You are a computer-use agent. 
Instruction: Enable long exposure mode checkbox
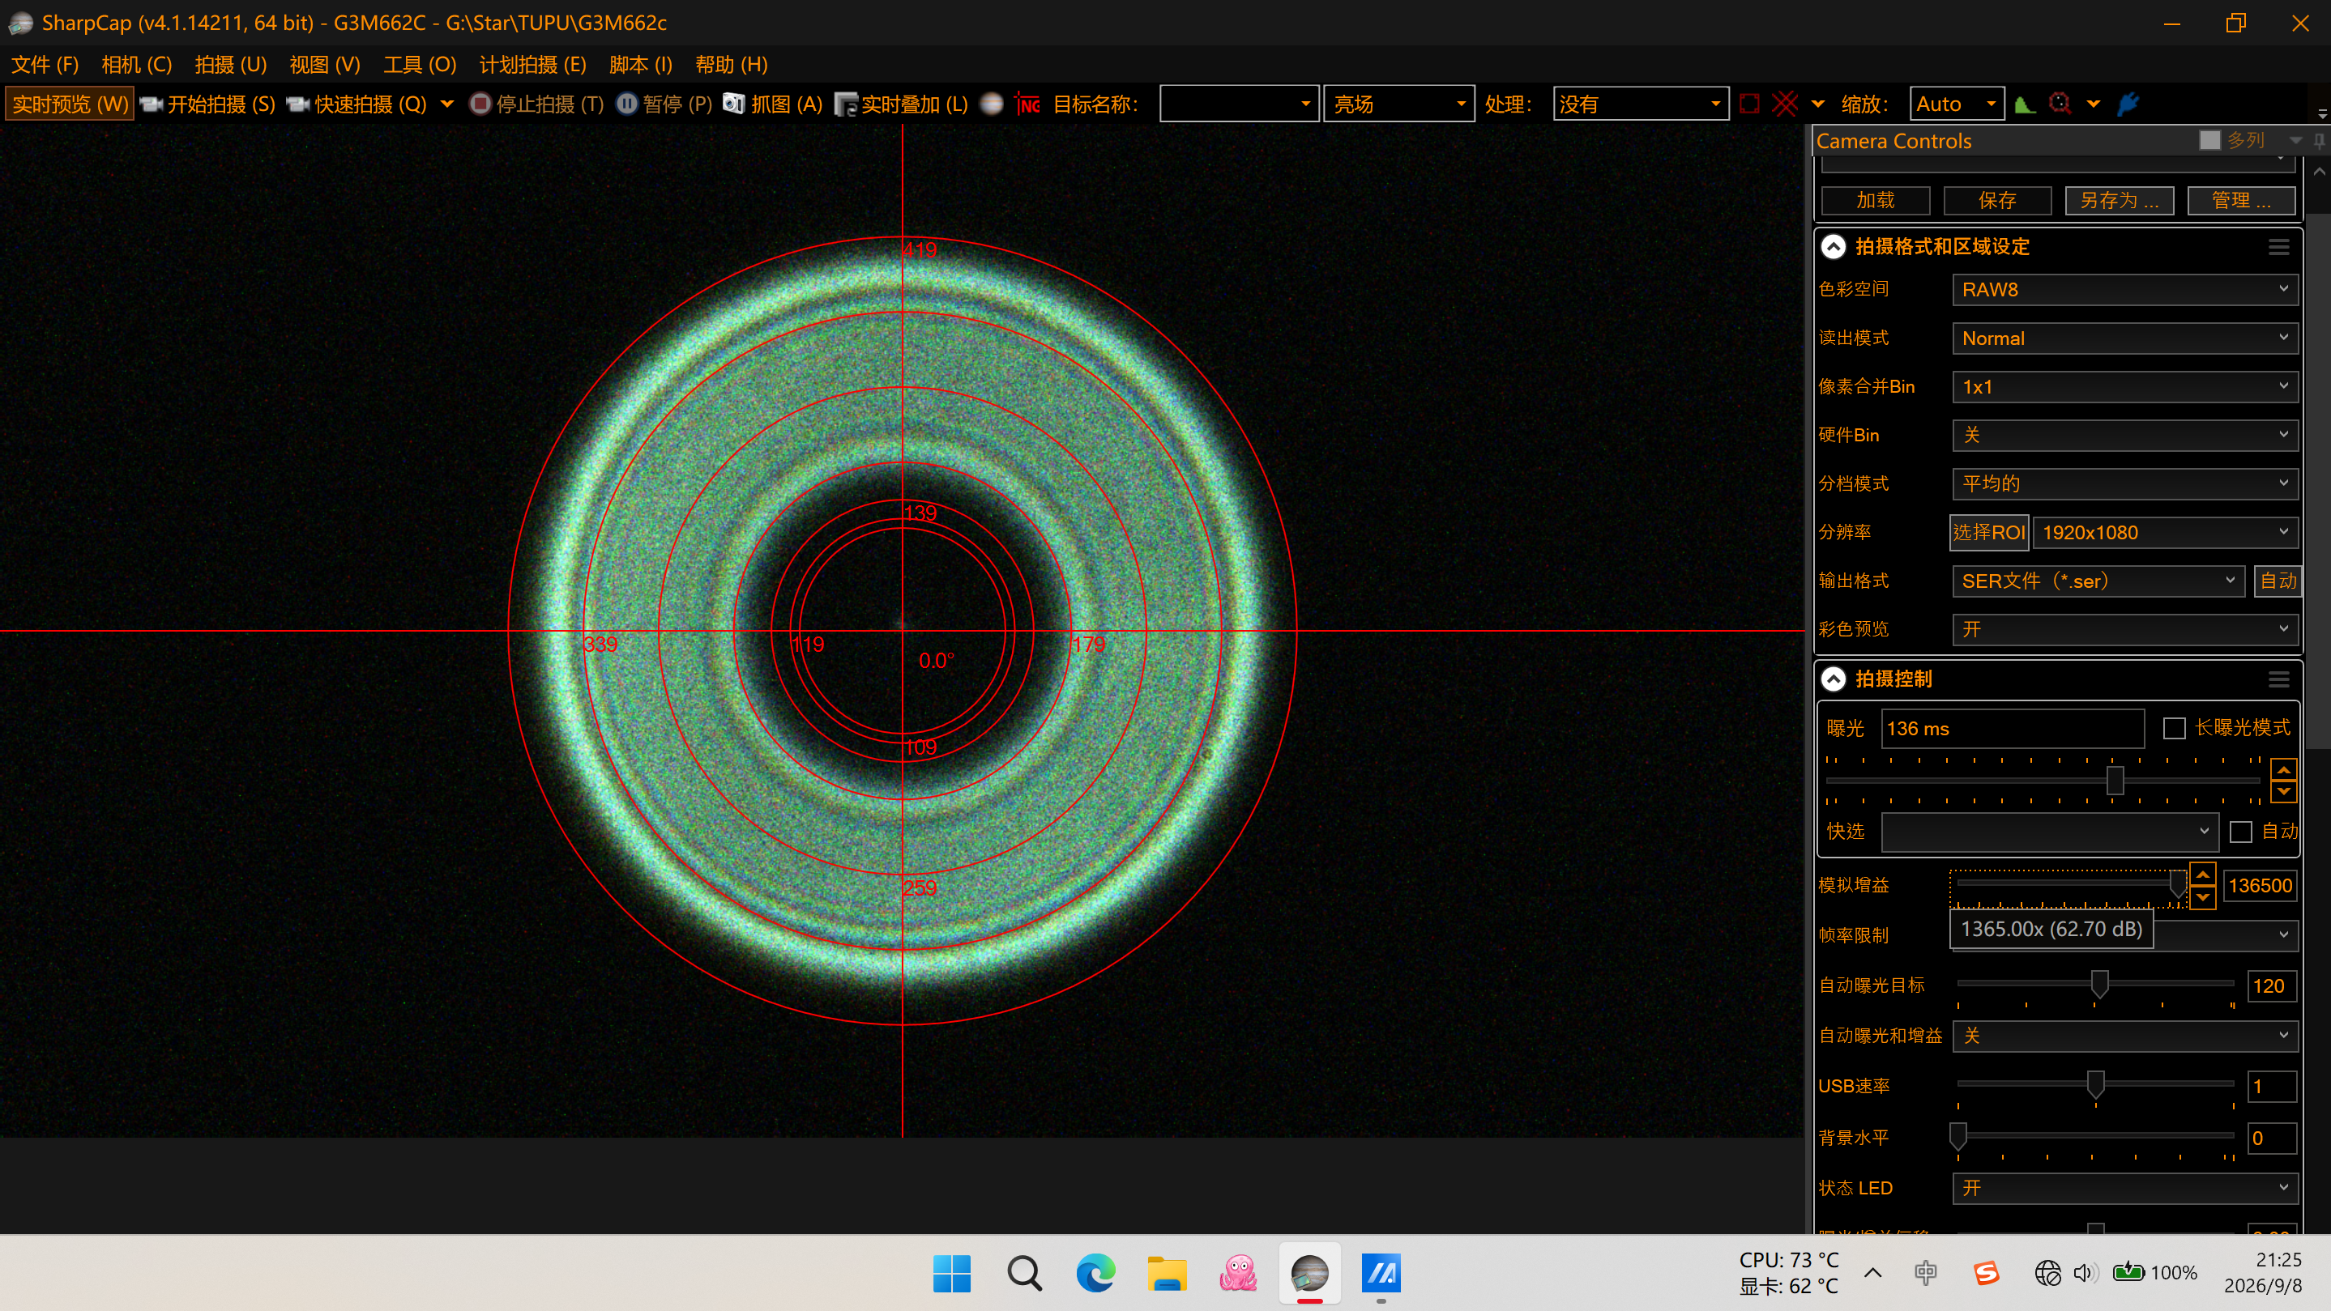click(2174, 729)
